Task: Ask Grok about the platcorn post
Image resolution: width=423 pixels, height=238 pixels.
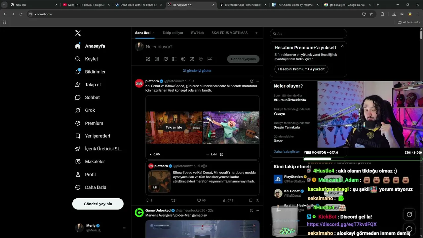Action: tap(251, 81)
